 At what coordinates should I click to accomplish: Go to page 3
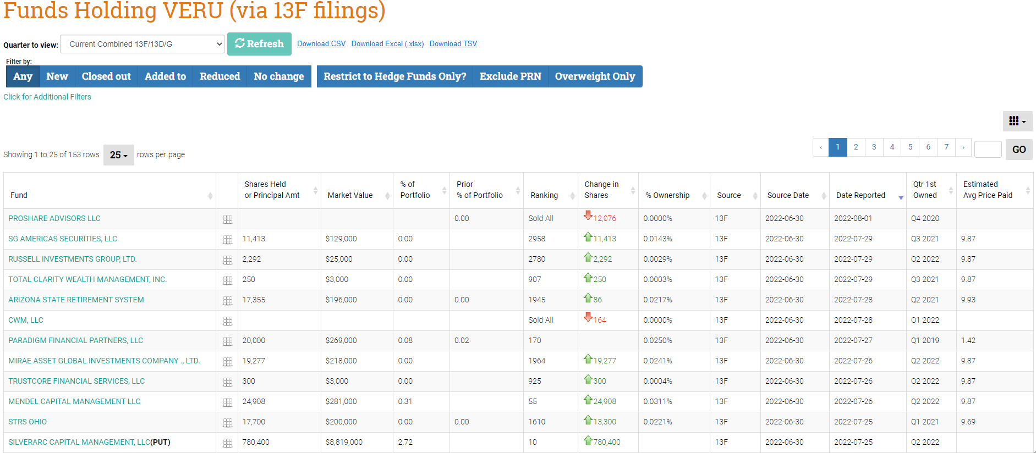(874, 147)
